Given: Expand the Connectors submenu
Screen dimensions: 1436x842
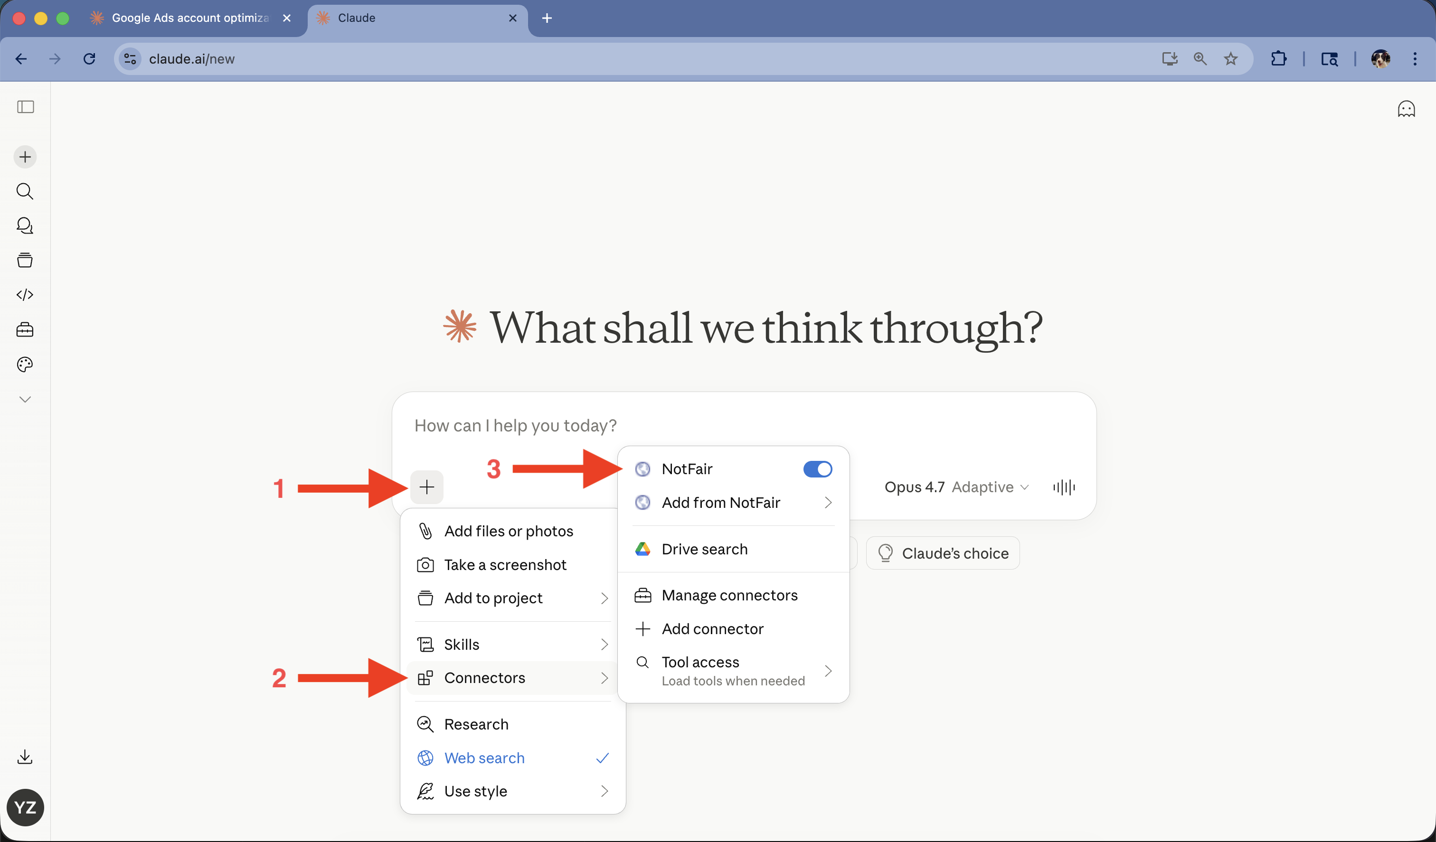Looking at the screenshot, I should [513, 678].
